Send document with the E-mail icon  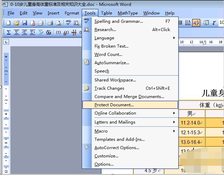41,23
